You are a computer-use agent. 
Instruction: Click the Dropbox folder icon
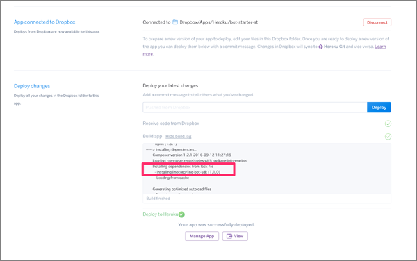click(x=175, y=22)
